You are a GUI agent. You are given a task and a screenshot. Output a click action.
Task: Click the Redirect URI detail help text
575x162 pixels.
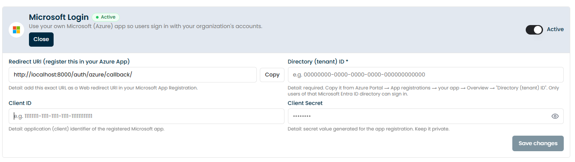click(103, 88)
